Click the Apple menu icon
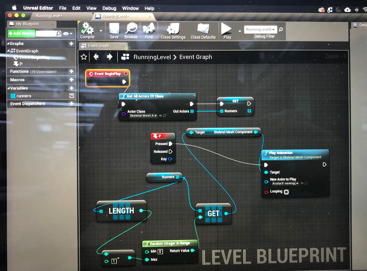Image resolution: width=367 pixels, height=271 pixels. [15, 8]
